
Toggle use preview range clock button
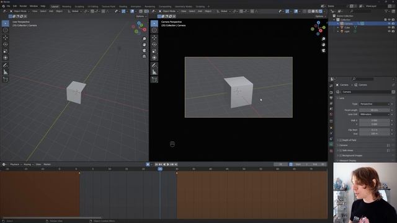[291, 164]
